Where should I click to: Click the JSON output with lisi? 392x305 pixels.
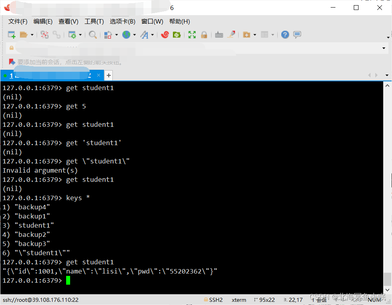110,272
